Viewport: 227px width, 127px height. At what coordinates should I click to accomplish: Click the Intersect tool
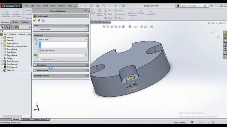point(120,14)
